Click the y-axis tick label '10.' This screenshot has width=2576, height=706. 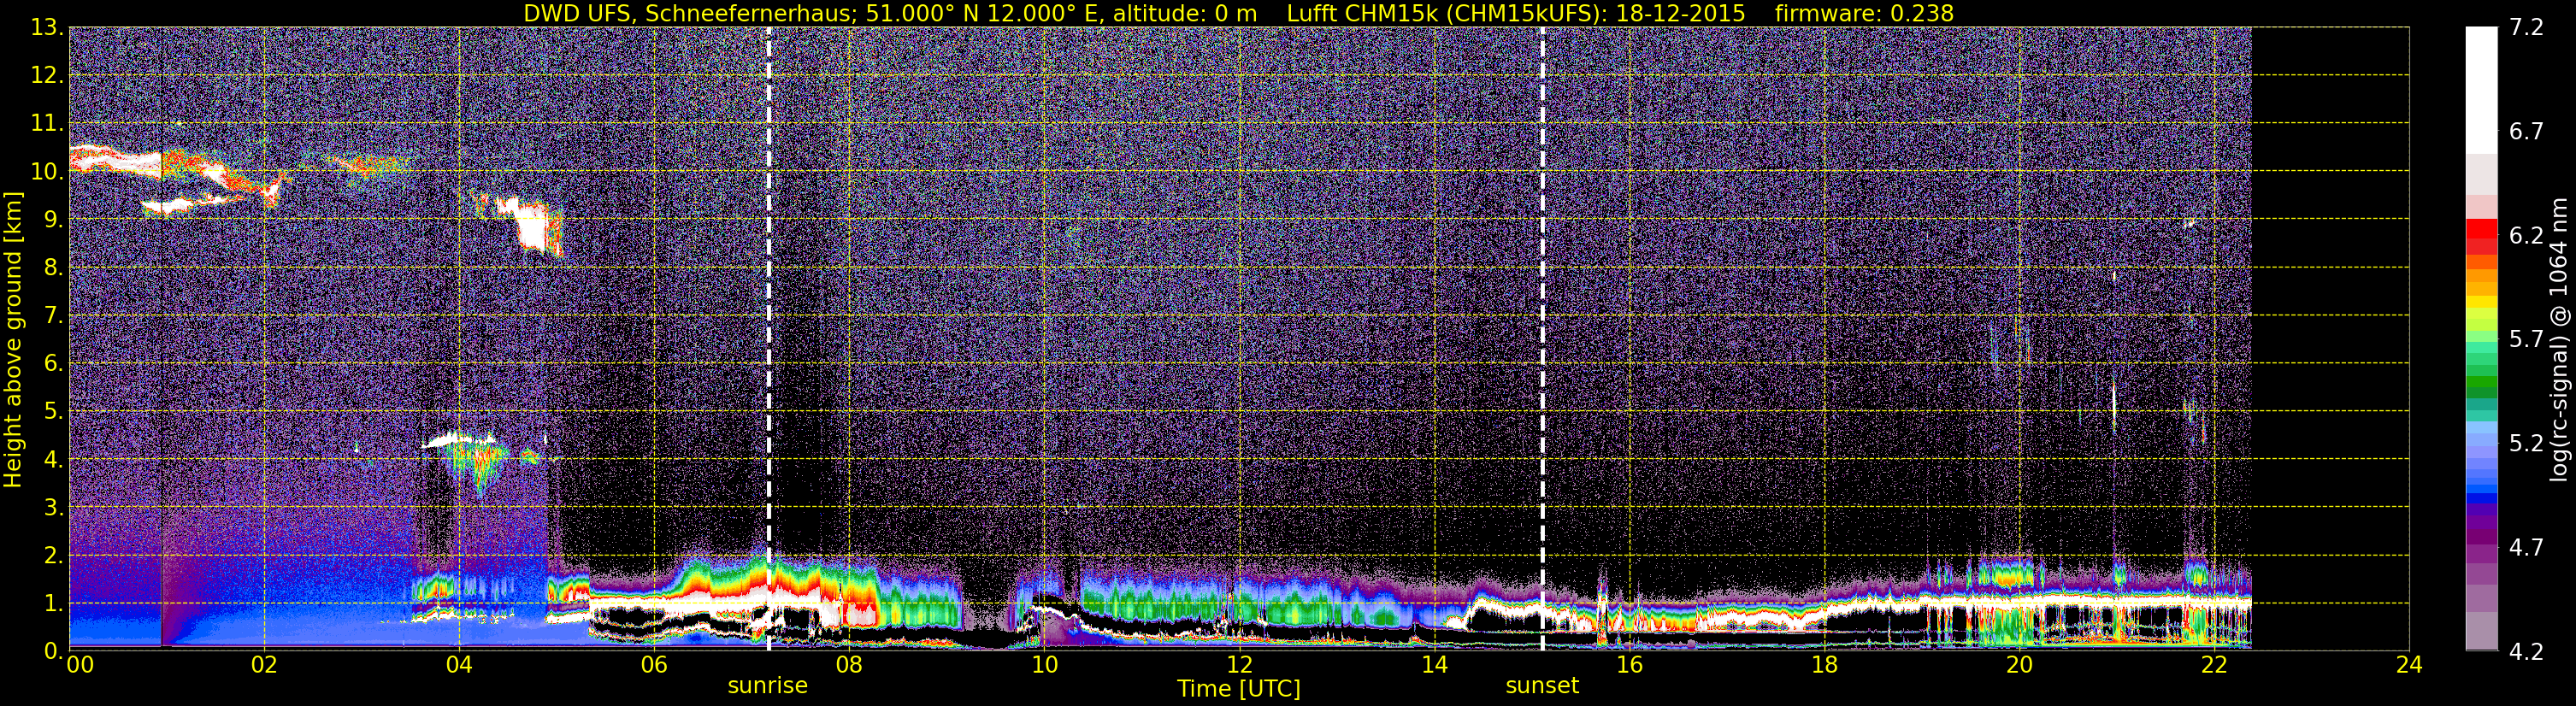click(x=47, y=172)
